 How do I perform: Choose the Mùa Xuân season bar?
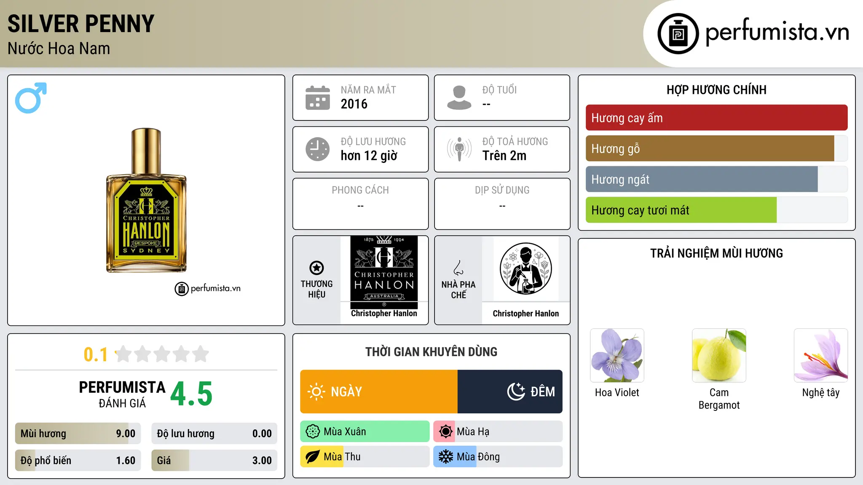[365, 432]
